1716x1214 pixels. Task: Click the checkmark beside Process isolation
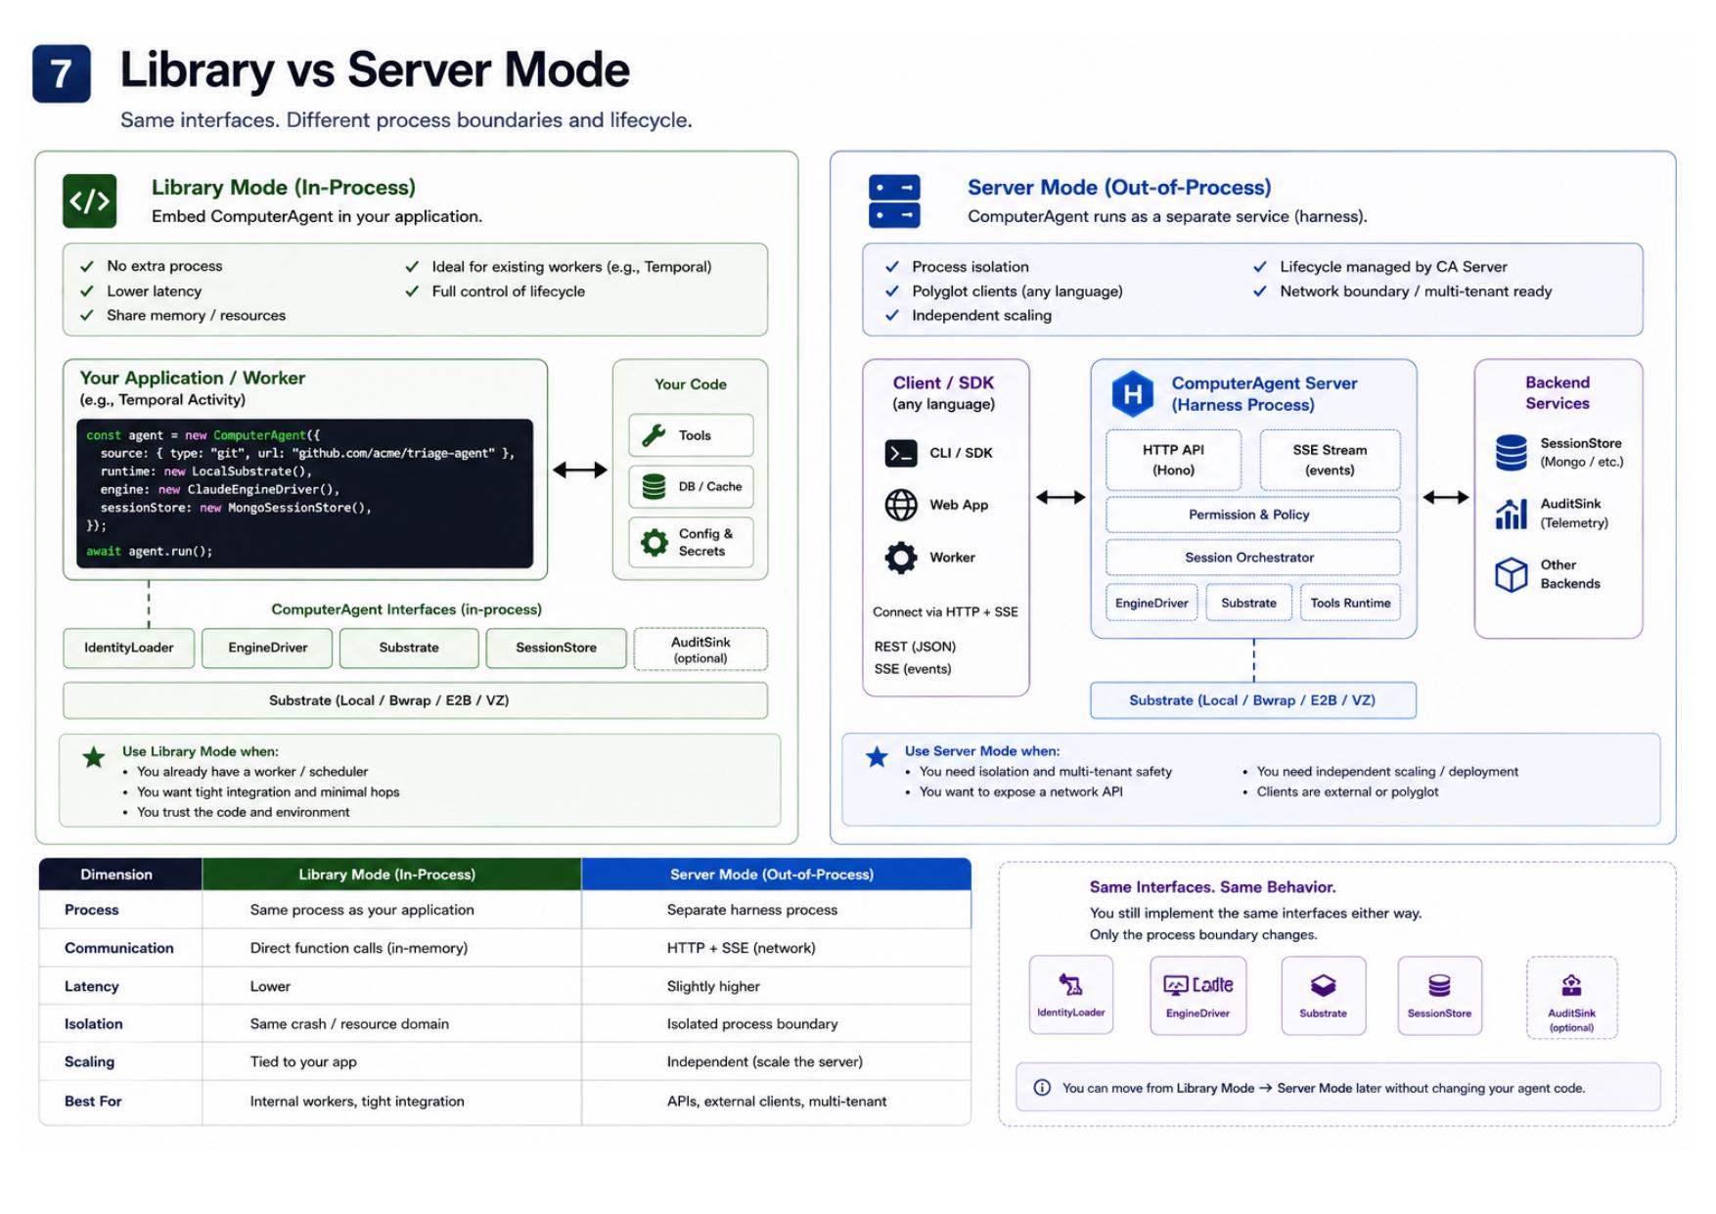coord(891,266)
